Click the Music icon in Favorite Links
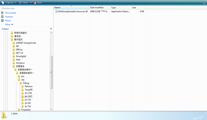207x120 pixels. pos(3,20)
